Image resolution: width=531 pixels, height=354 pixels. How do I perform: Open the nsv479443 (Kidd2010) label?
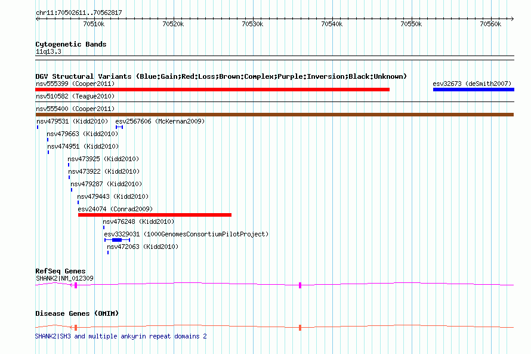pos(113,196)
